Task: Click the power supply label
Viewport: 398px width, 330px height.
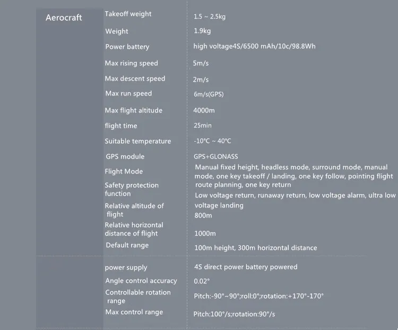Action: pyautogui.click(x=126, y=267)
